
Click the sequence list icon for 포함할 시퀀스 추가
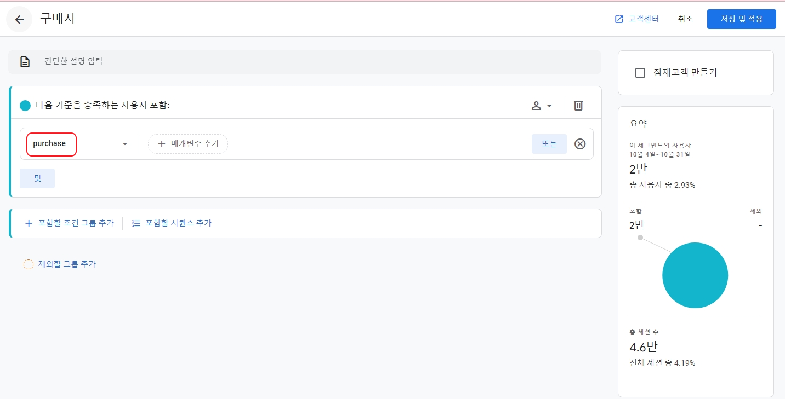(x=136, y=223)
